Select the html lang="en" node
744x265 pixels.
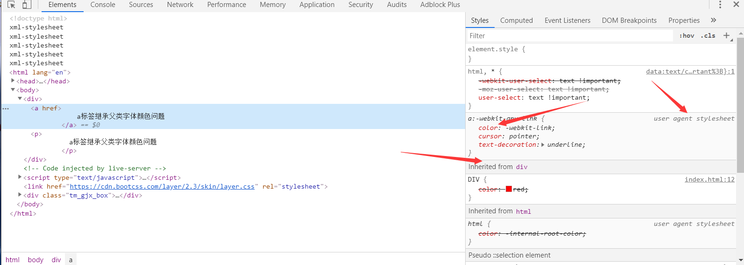point(40,72)
